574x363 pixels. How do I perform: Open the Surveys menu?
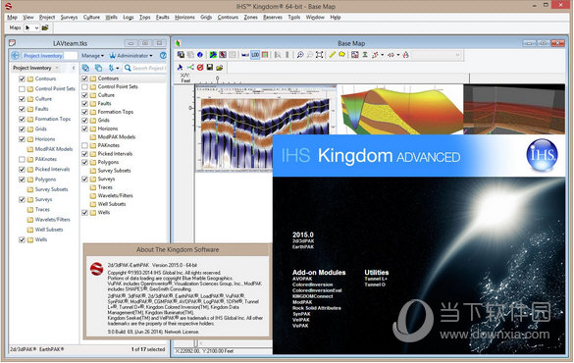69,18
